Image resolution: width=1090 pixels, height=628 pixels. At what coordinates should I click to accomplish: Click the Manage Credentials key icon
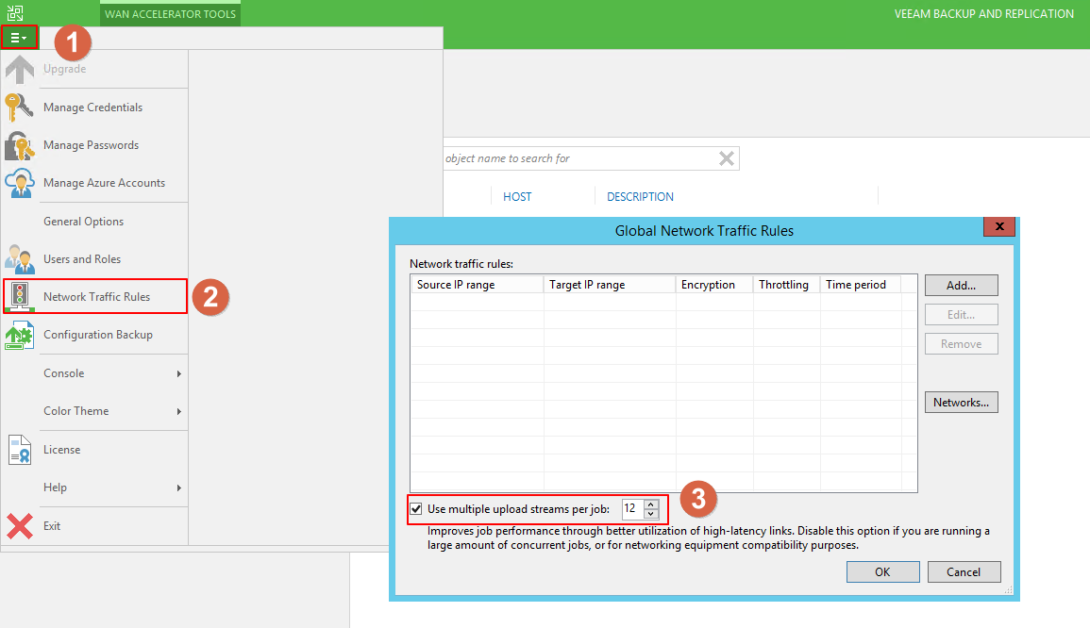(x=19, y=107)
